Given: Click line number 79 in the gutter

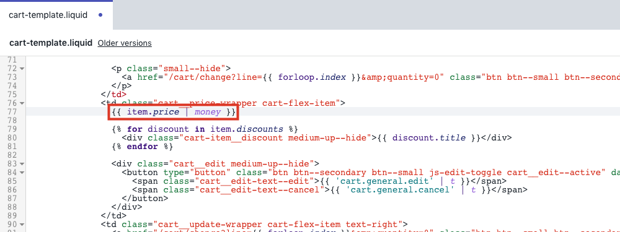Looking at the screenshot, I should 13,129.
